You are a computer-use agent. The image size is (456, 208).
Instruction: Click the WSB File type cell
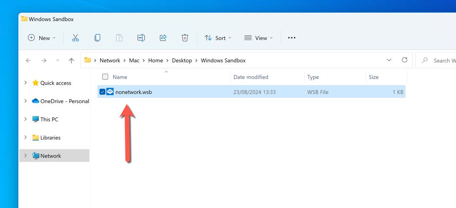(318, 92)
